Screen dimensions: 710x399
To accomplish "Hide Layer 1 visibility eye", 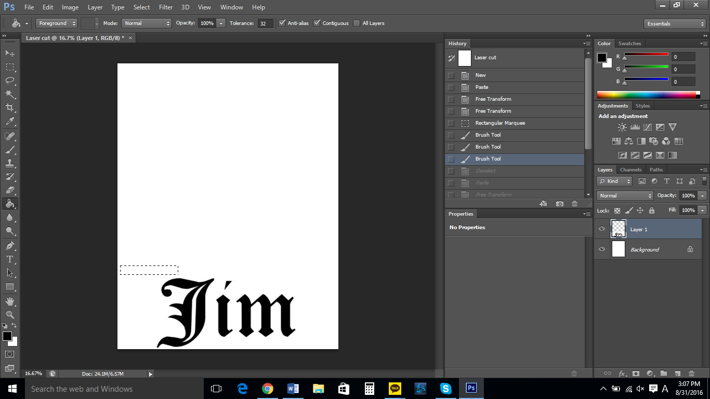I will tap(602, 229).
